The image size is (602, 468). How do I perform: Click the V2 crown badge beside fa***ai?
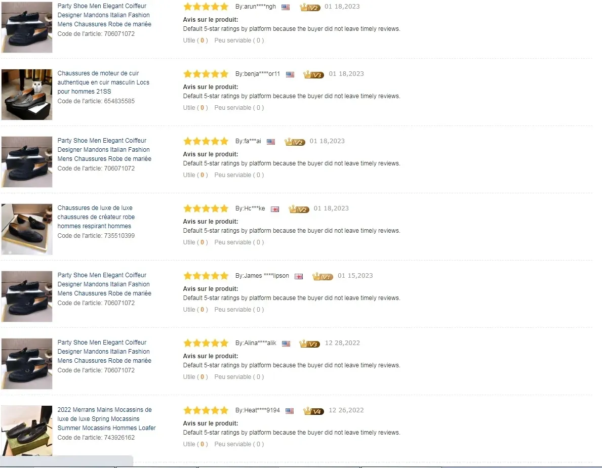(295, 142)
